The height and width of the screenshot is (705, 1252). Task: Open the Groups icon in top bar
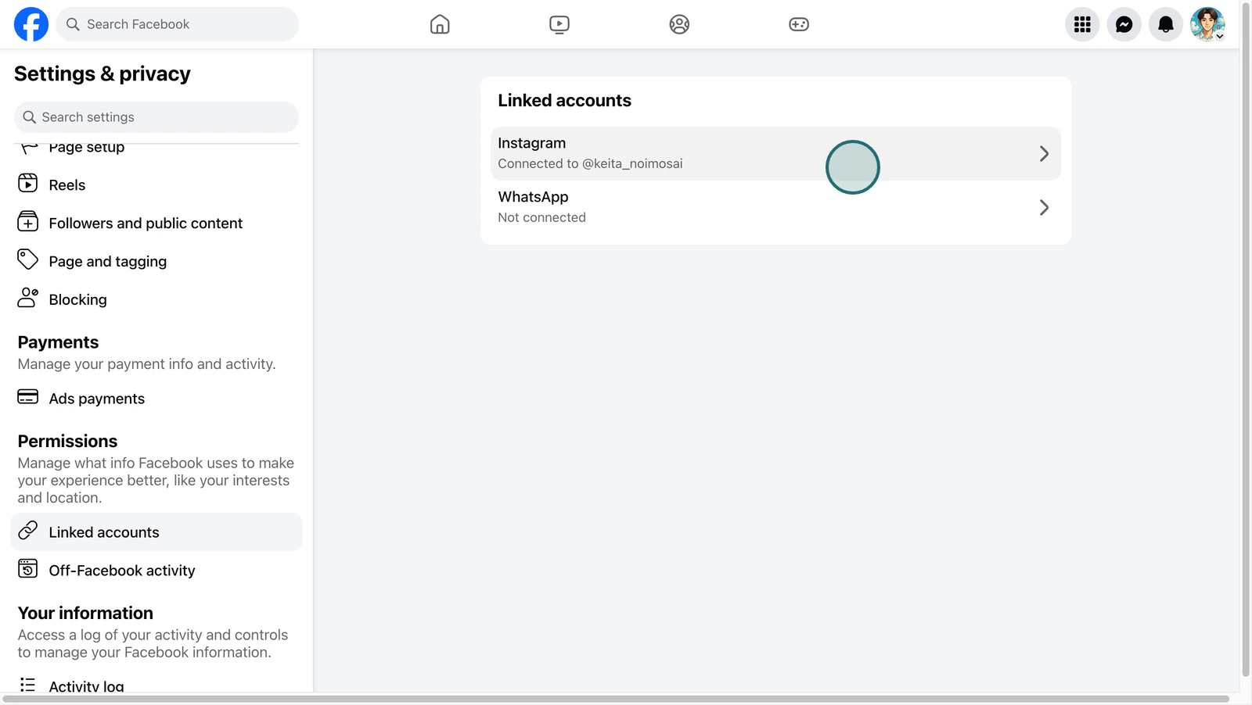[679, 24]
